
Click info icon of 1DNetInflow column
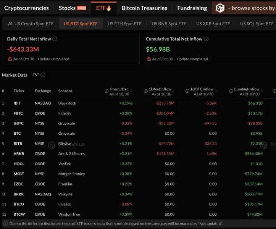(x=146, y=91)
